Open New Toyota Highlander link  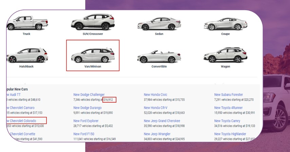tap(230, 134)
